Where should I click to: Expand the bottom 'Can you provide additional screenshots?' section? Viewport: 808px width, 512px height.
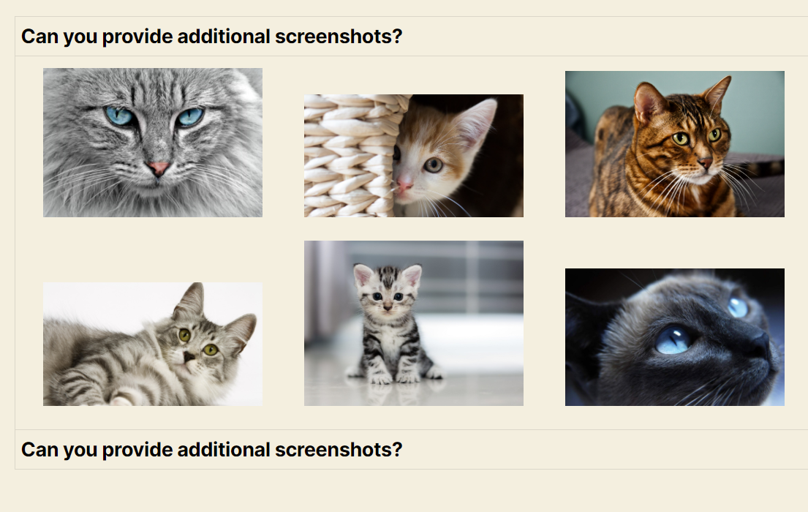pos(411,450)
